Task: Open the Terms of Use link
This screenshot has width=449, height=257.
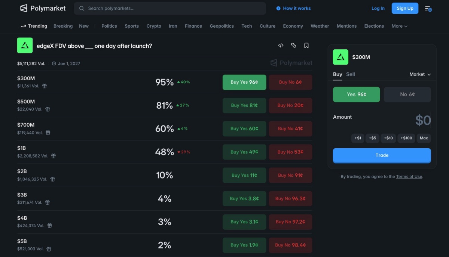Action: (x=409, y=177)
